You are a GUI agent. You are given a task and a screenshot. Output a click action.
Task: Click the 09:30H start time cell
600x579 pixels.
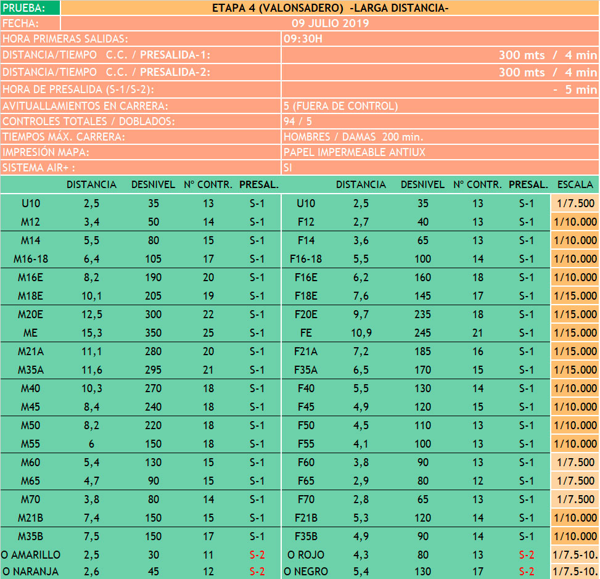(439, 39)
